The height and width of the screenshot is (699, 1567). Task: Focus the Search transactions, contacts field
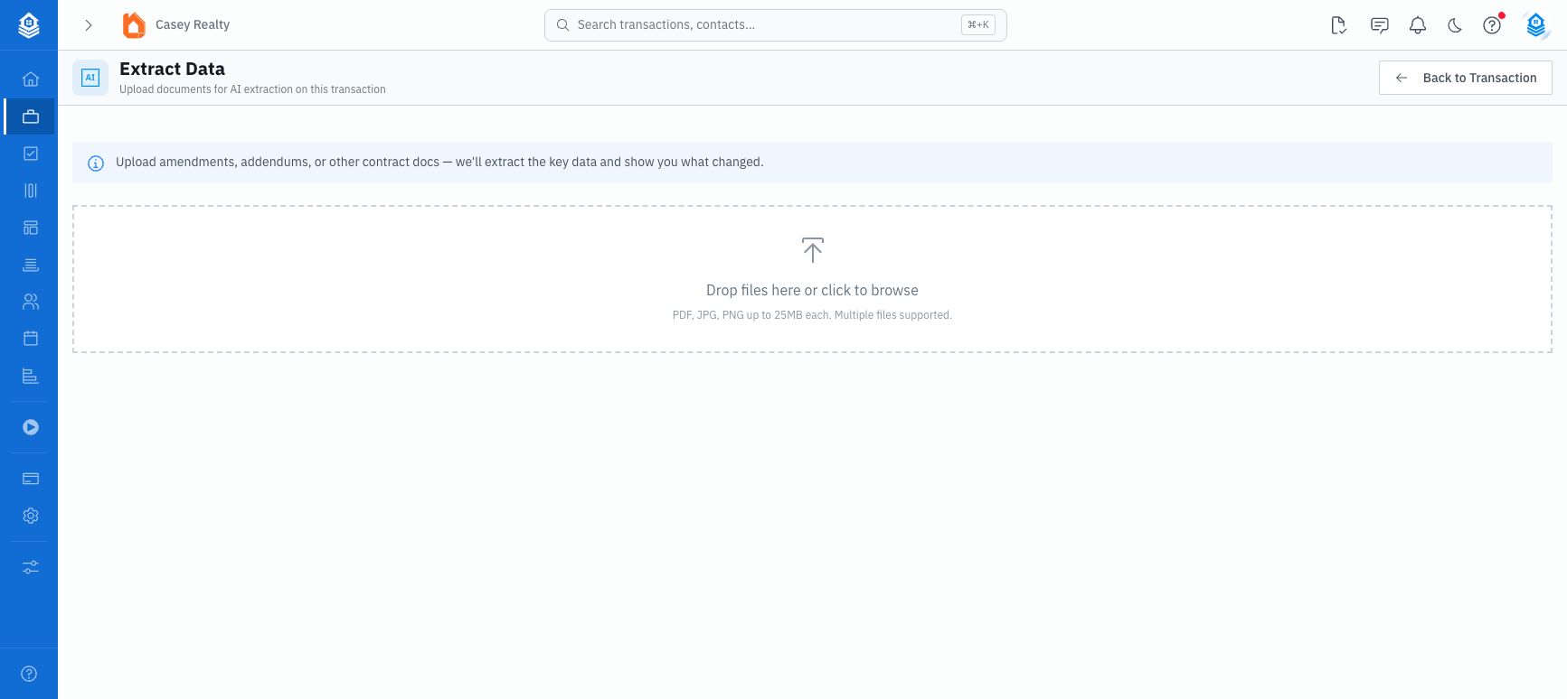point(776,25)
